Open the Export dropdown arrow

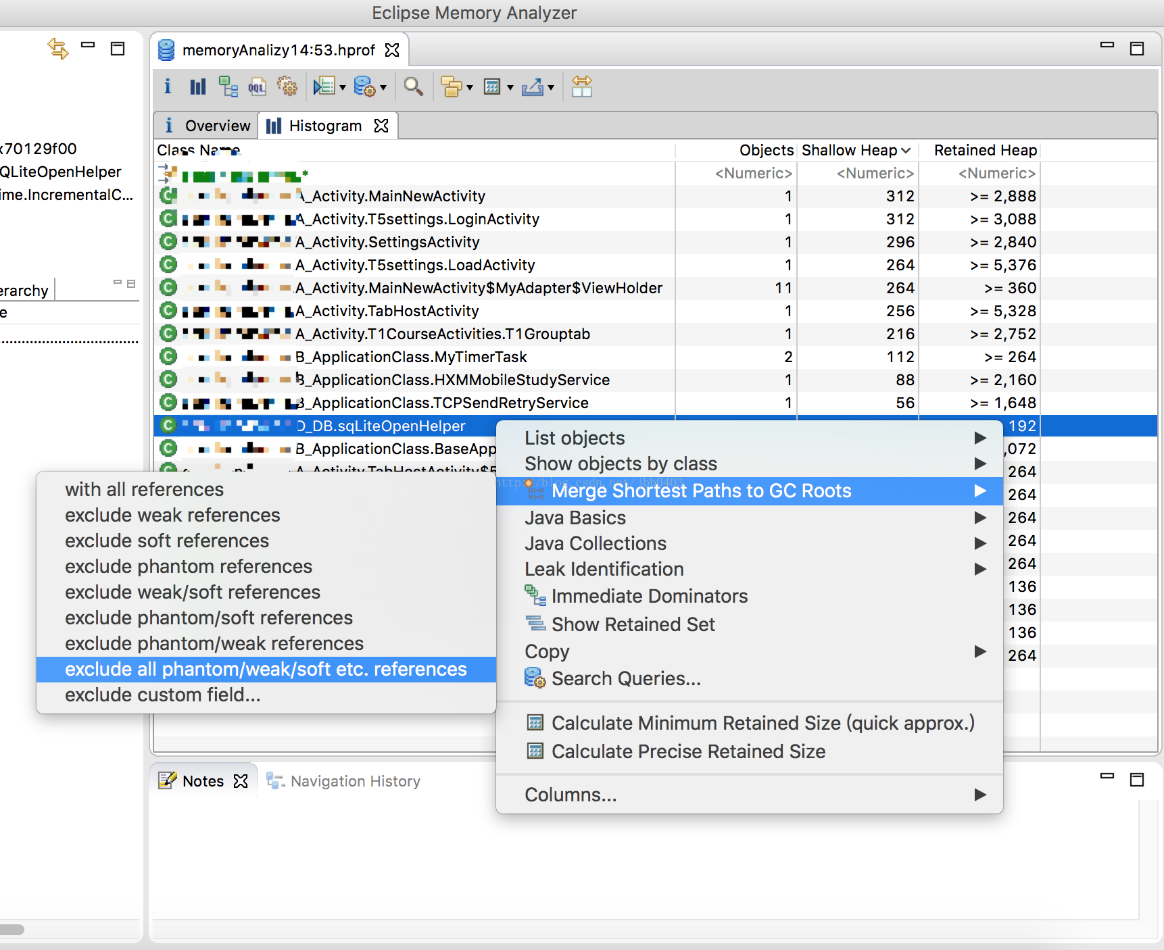click(x=551, y=88)
